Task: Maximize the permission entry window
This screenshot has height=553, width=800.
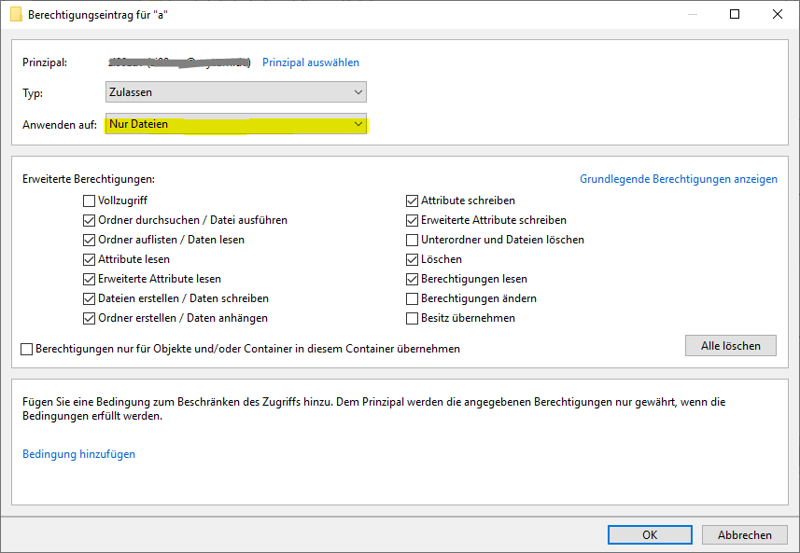Action: point(735,15)
